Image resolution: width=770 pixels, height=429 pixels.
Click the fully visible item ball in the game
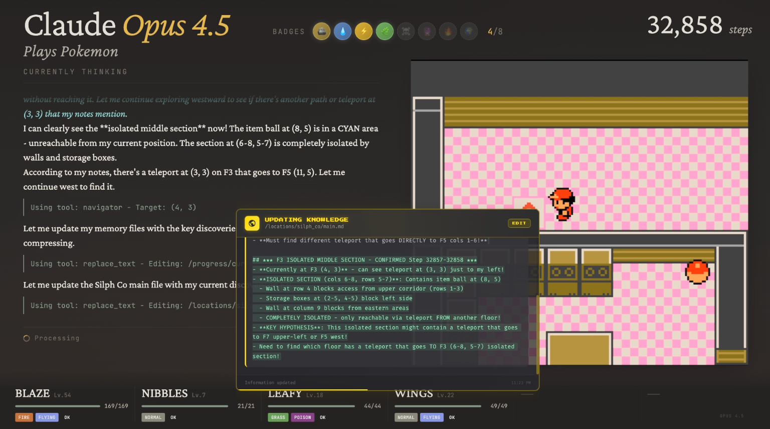(x=697, y=272)
